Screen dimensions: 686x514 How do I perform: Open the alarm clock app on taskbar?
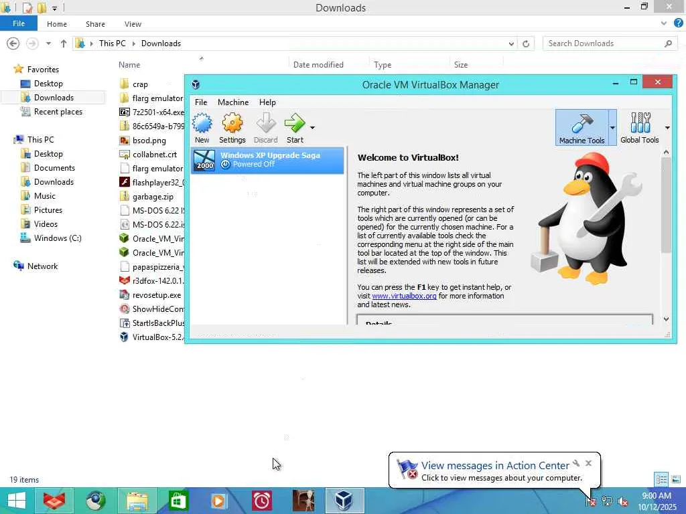click(262, 501)
